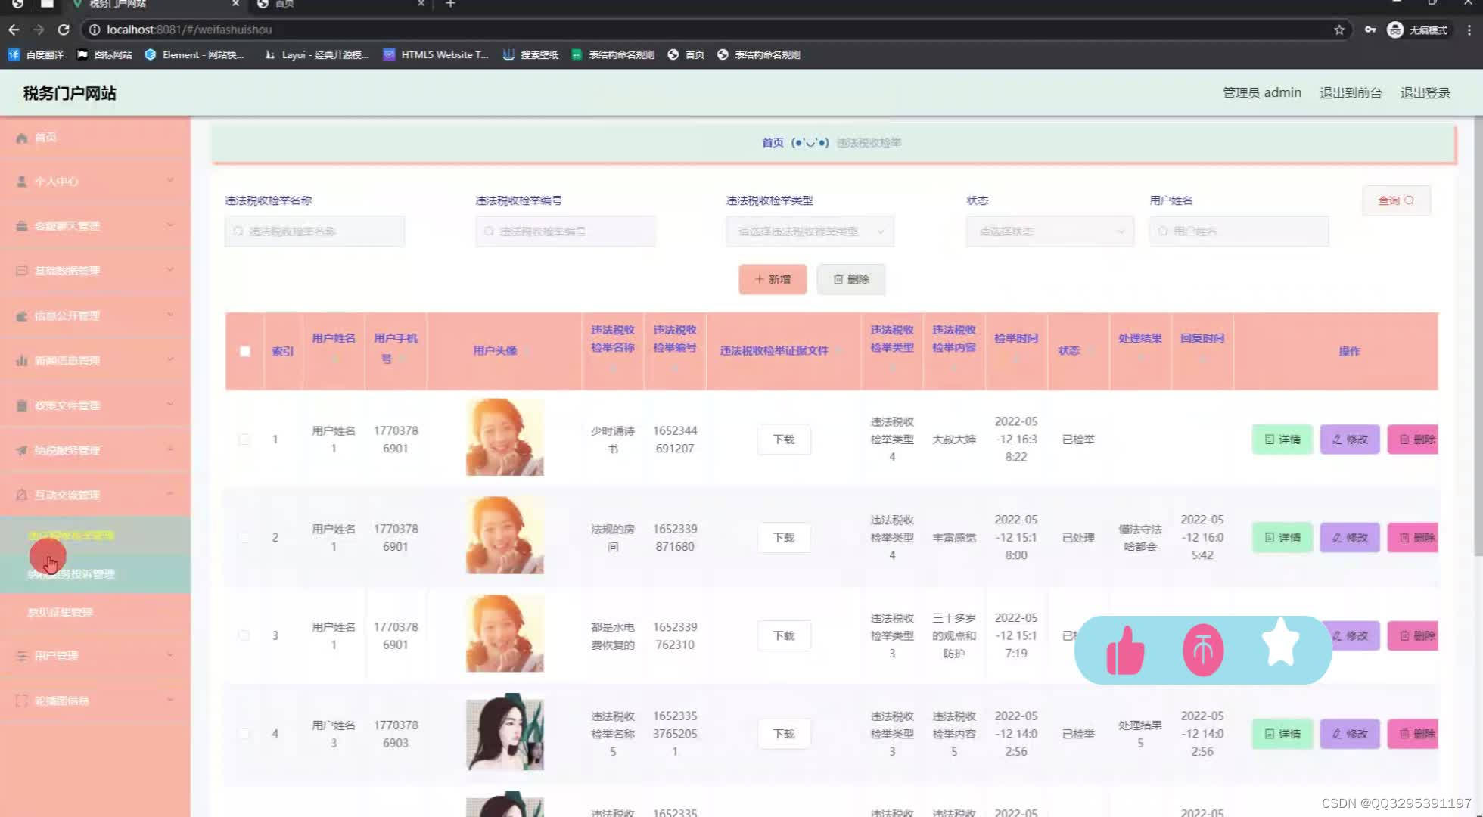Screen dimensions: 1483x817
Task: Download evidence file for row 1
Action: [x=784, y=440]
